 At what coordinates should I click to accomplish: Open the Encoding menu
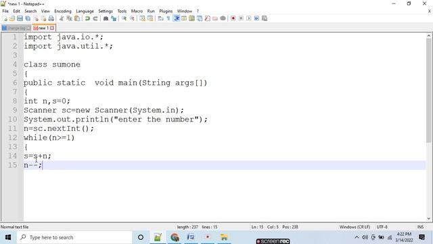tap(63, 11)
